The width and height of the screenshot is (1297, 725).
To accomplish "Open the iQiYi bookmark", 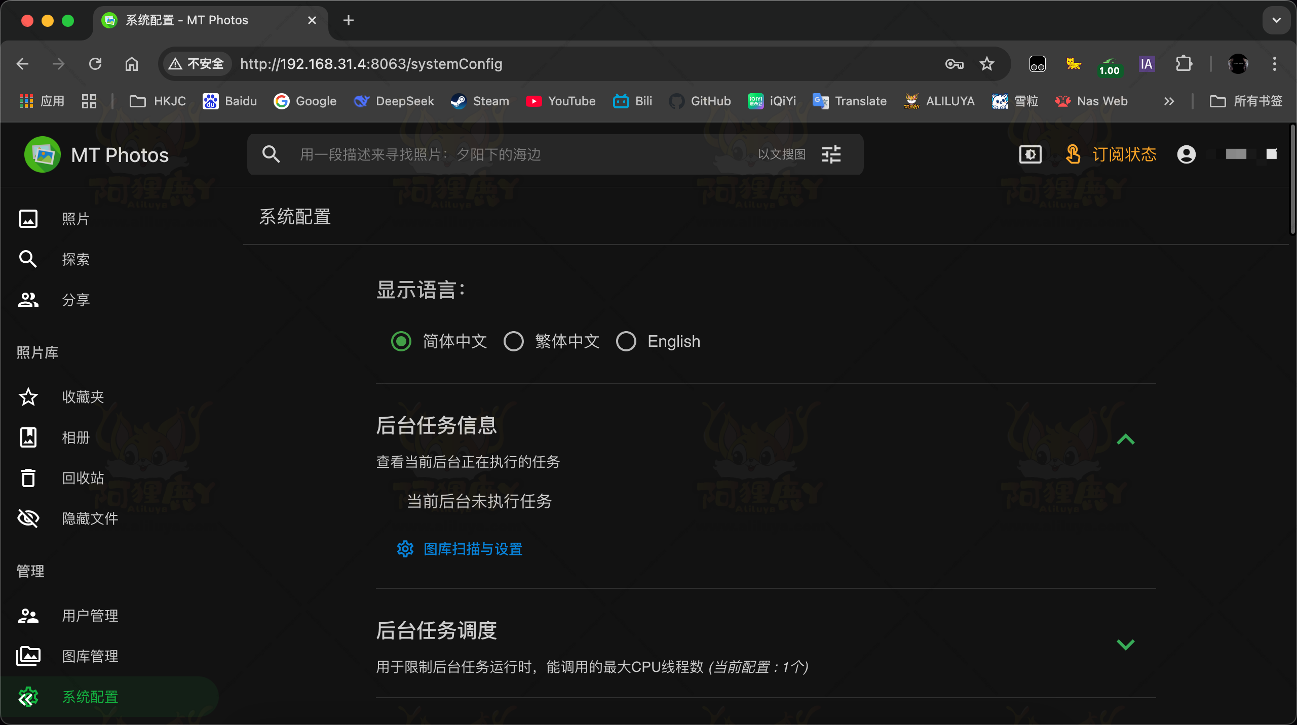I will [772, 101].
